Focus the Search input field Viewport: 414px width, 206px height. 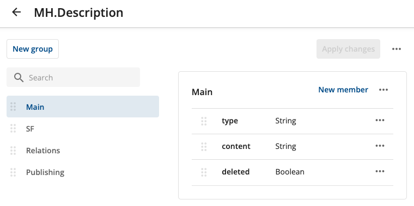[73, 77]
